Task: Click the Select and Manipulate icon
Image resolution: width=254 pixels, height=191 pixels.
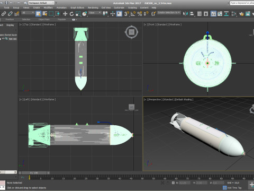Action: [x=113, y=14]
